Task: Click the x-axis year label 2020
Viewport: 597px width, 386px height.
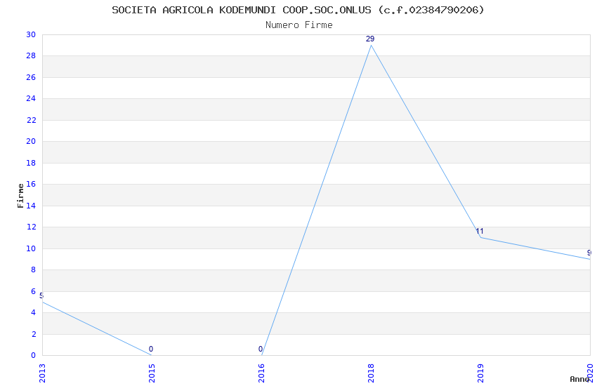Action: pyautogui.click(x=590, y=373)
